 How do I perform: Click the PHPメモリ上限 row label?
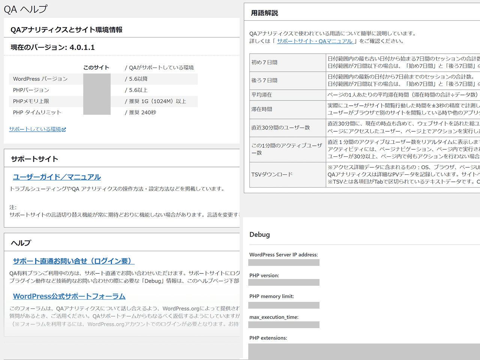[31, 101]
